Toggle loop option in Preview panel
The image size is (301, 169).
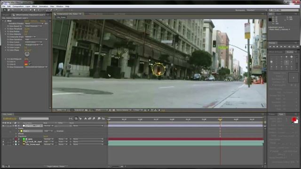[x=293, y=46]
